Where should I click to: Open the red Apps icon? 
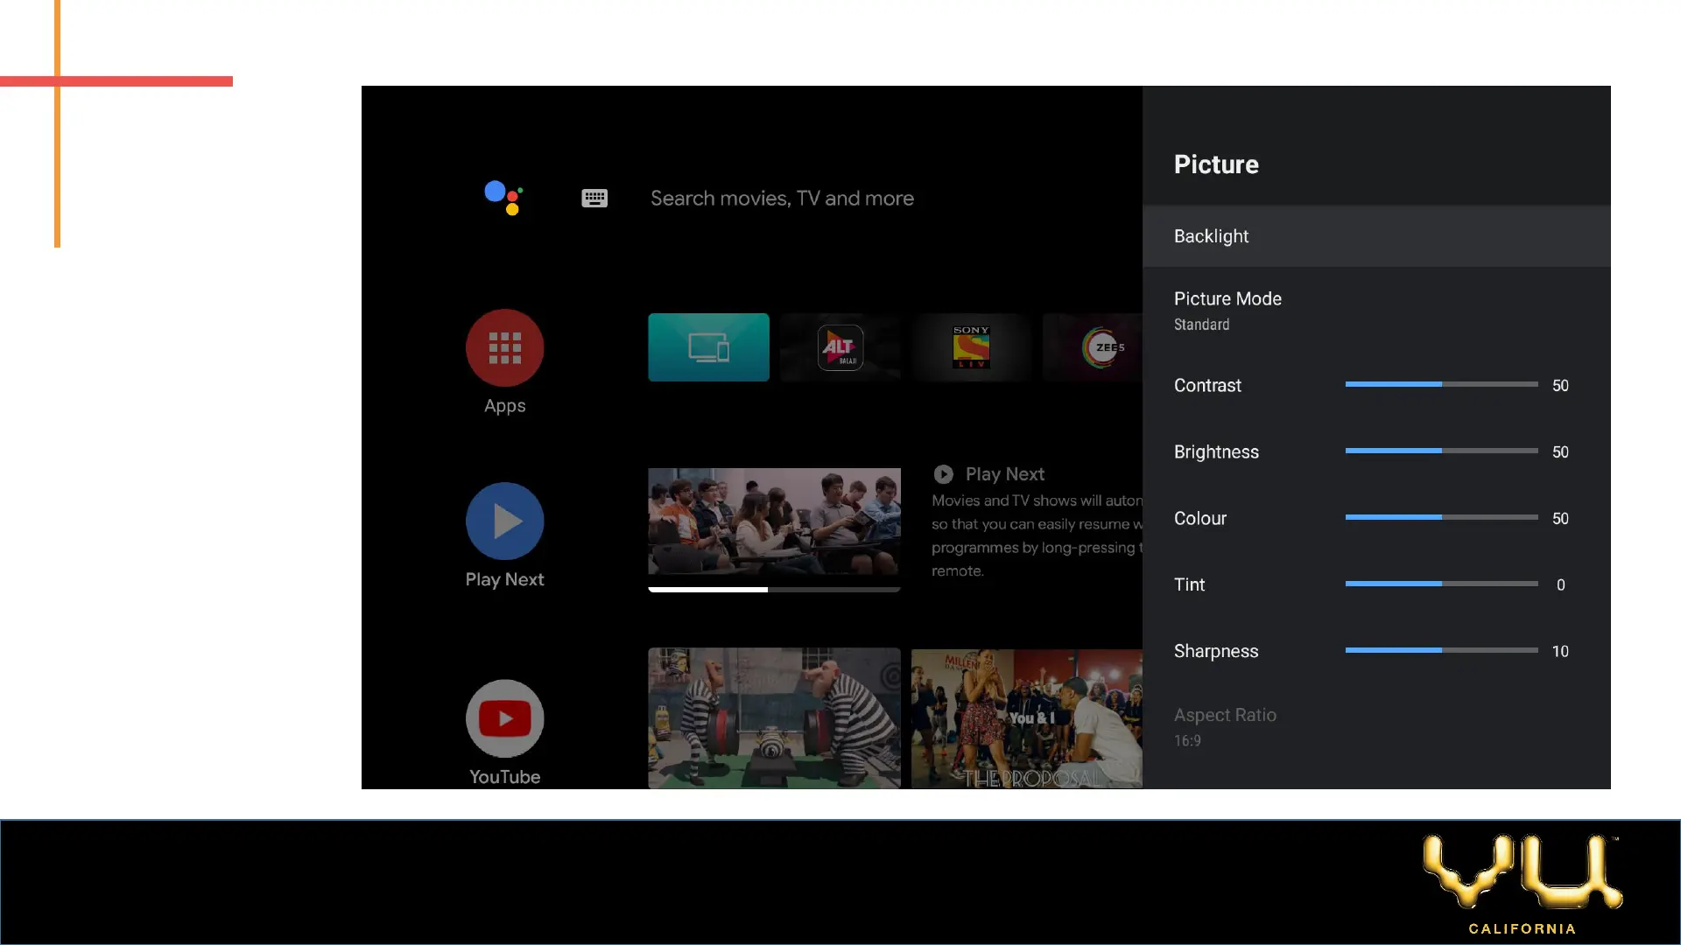pos(504,348)
